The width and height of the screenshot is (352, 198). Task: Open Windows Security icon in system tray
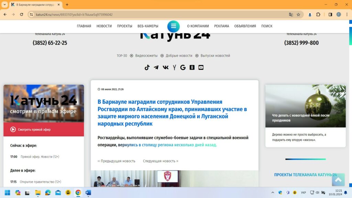click(x=280, y=192)
